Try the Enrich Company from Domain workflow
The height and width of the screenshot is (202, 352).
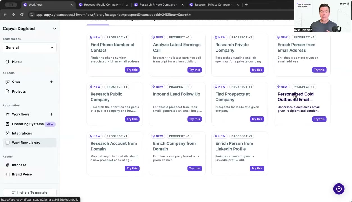tap(194, 168)
